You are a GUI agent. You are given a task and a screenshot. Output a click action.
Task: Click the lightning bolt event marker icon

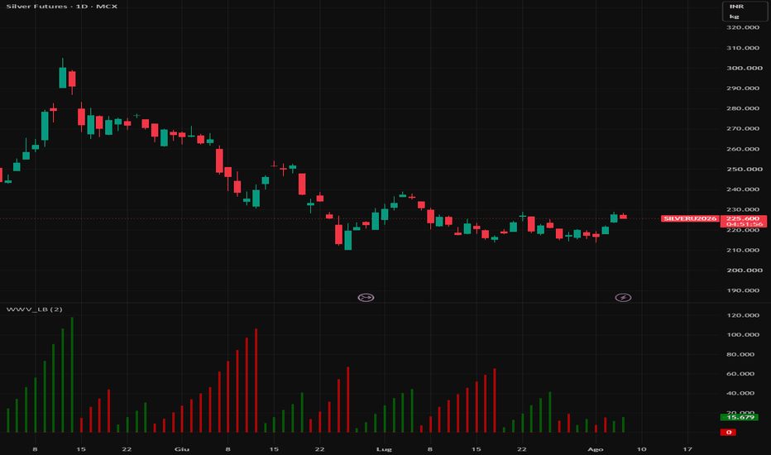pos(623,298)
